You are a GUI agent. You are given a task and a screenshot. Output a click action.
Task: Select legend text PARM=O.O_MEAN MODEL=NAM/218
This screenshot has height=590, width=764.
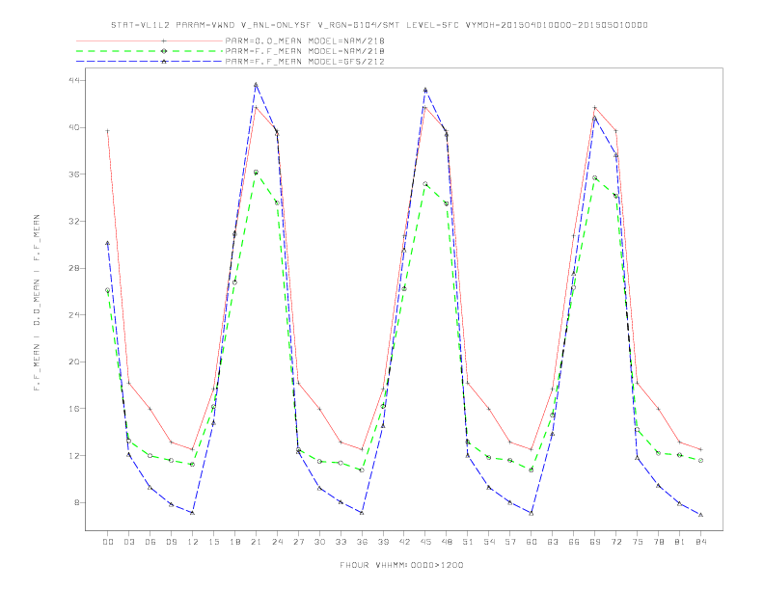[x=305, y=40]
